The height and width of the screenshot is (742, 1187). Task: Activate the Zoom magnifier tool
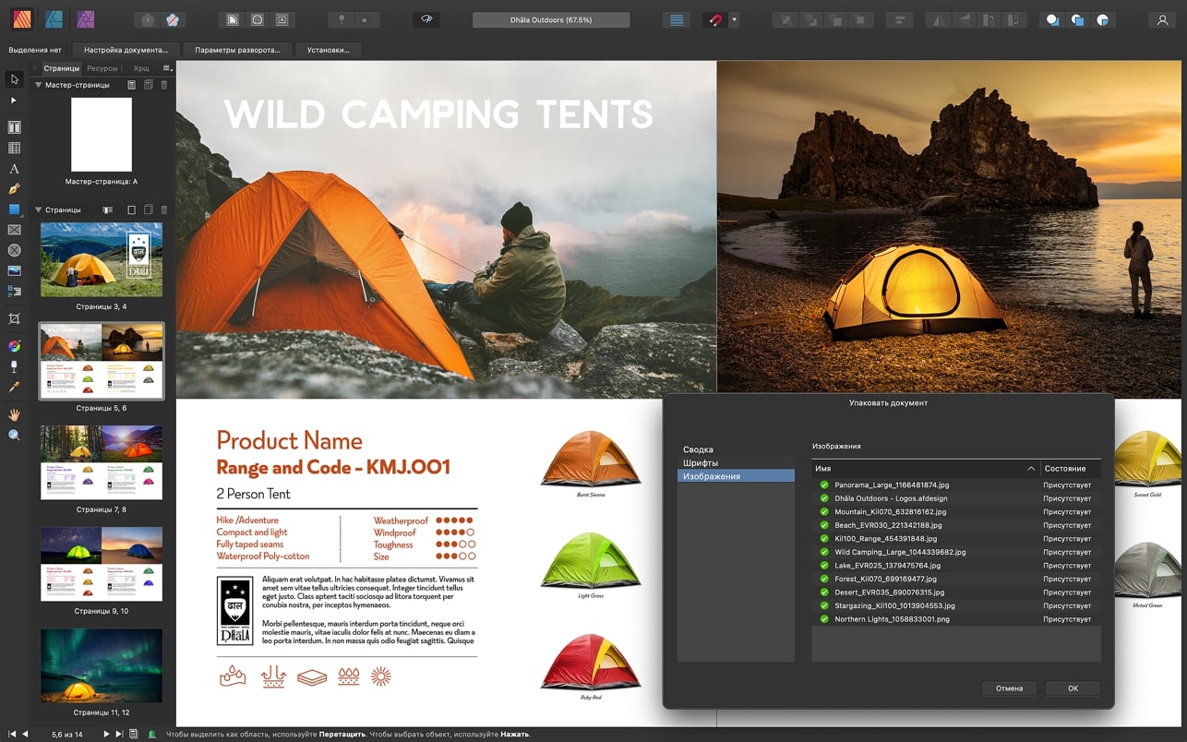(14, 435)
